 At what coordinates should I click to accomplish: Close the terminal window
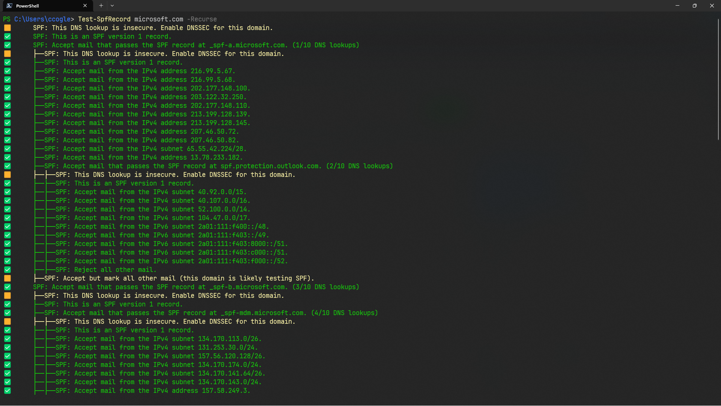coord(712,6)
